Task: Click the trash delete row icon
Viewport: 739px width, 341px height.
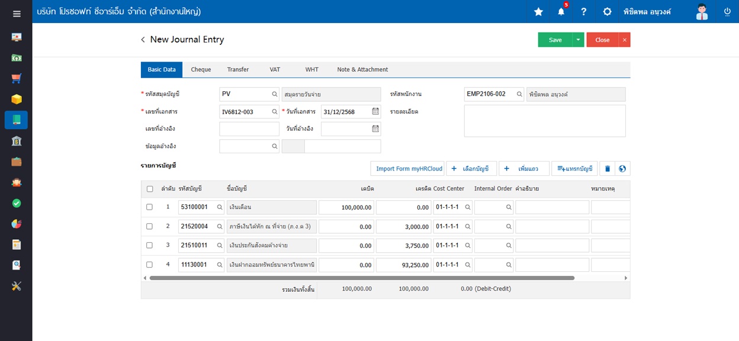Action: coord(607,169)
